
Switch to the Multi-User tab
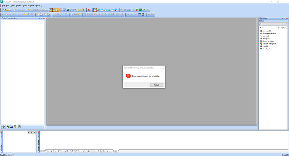94,151
